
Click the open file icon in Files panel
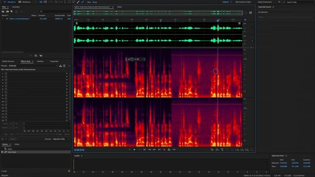point(3,11)
